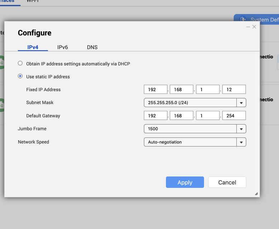Focus the last Fixed IP octet showing 12

tap(234, 89)
